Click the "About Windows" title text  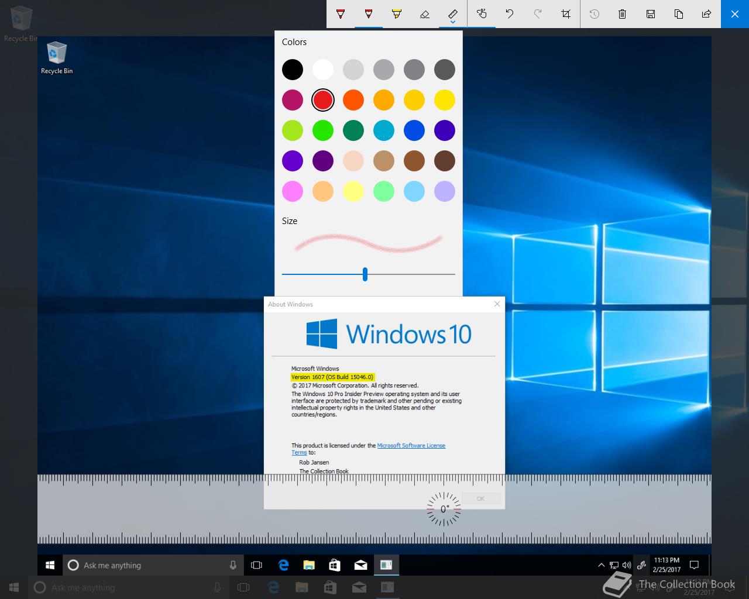[290, 304]
